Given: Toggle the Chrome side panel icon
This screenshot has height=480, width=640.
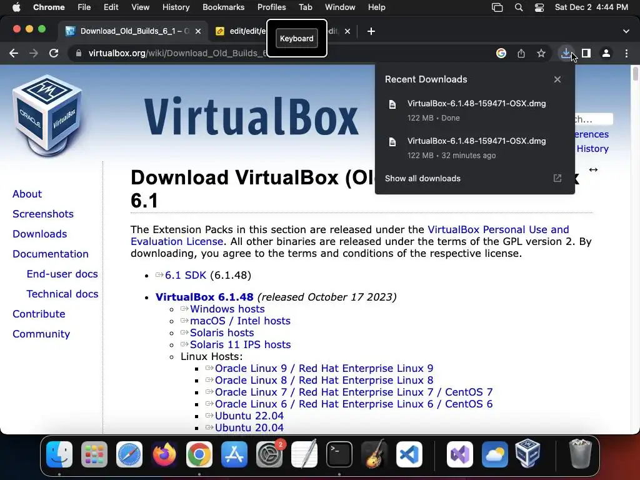Looking at the screenshot, I should point(586,53).
